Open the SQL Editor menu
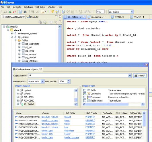Viewport: 152px width, 142px height. [40, 7]
